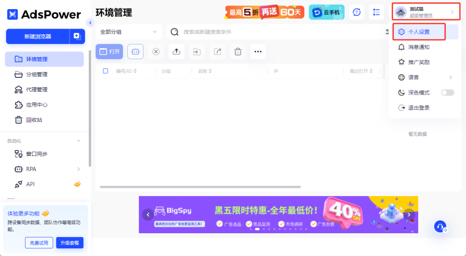Click the 升级套餐 upgrade button

70,243
